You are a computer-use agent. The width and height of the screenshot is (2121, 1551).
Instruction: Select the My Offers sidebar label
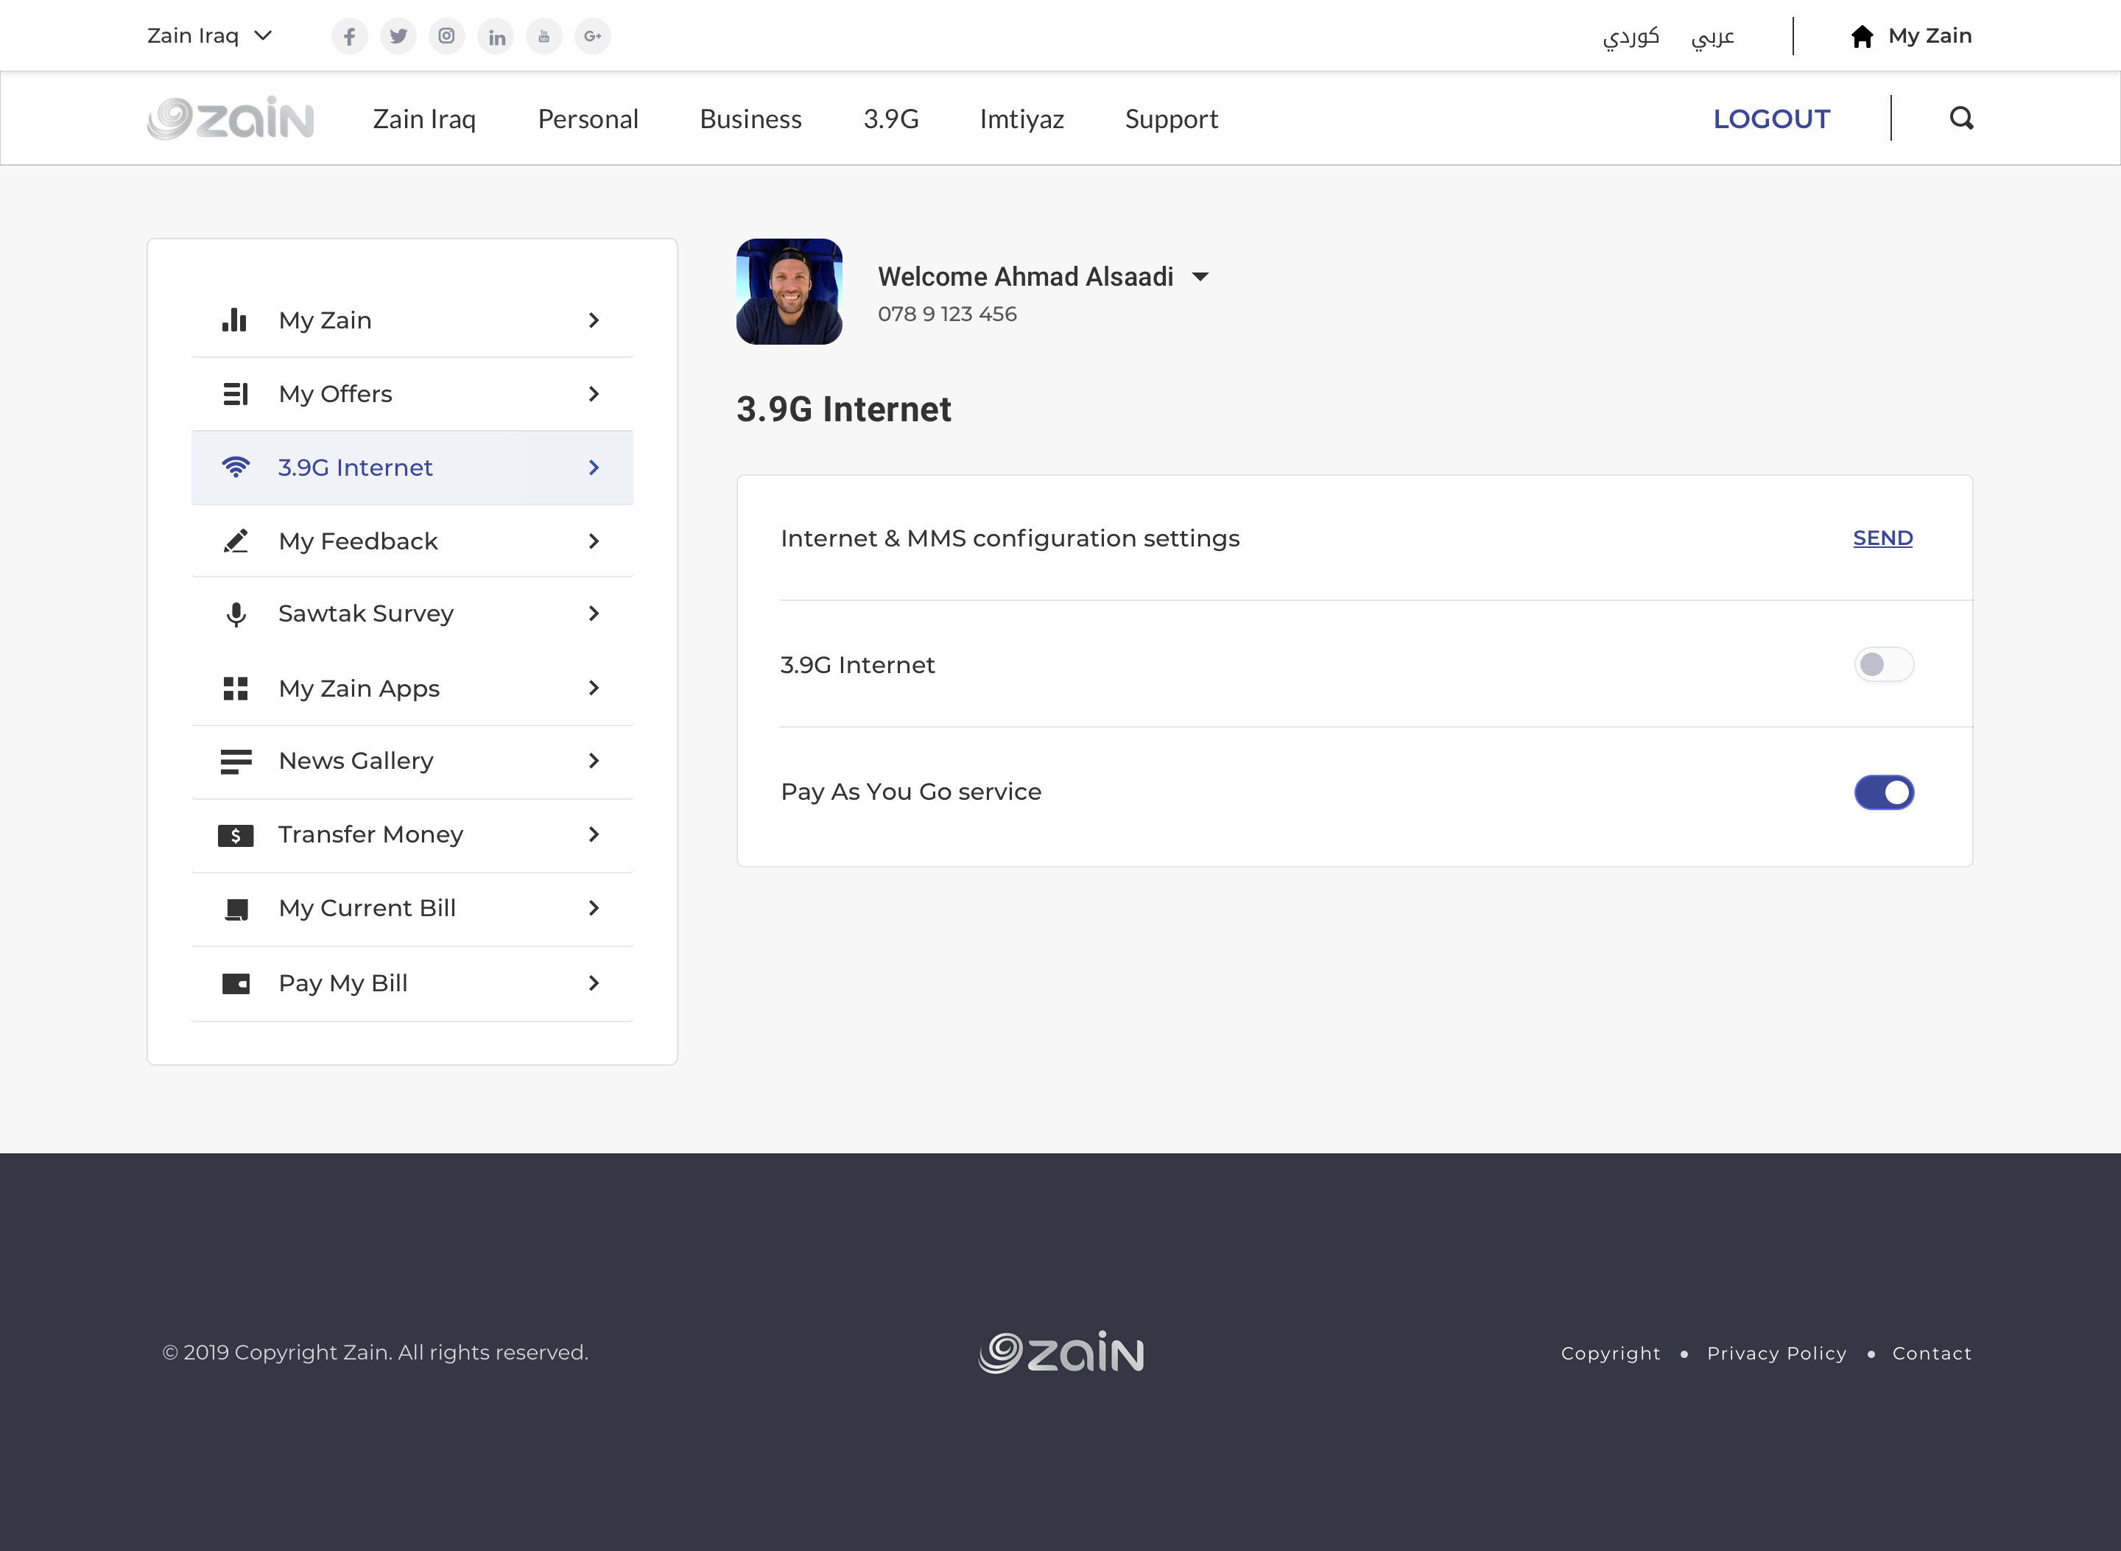335,394
